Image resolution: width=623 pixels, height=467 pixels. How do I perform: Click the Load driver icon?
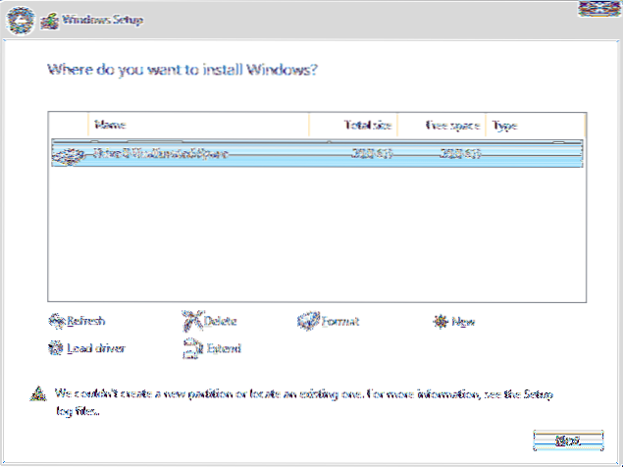point(56,347)
